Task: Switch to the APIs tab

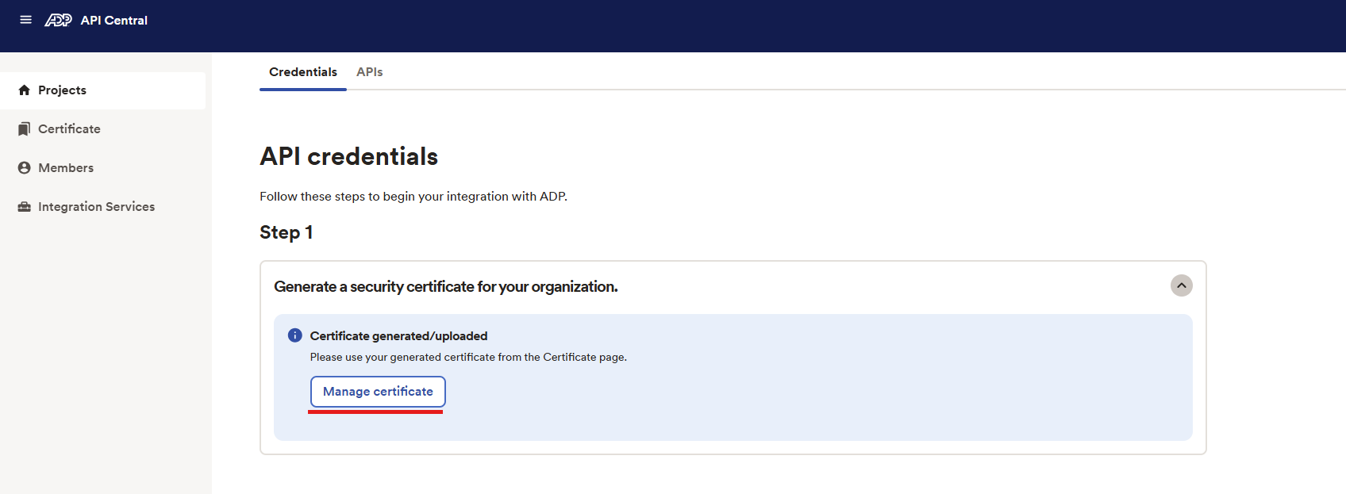Action: 369,72
